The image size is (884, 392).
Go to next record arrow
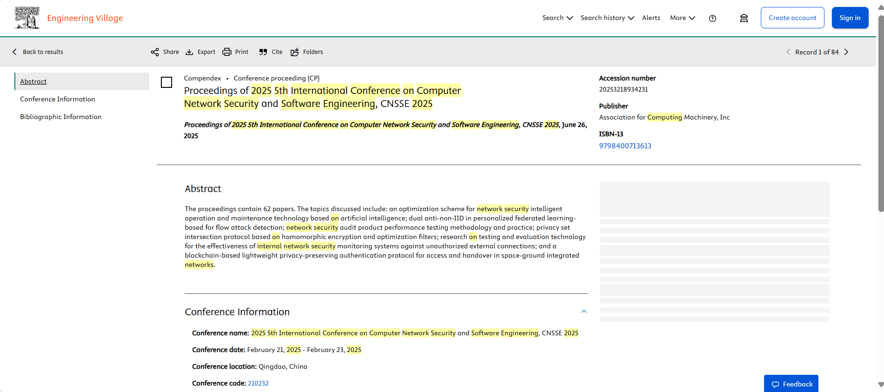click(846, 52)
